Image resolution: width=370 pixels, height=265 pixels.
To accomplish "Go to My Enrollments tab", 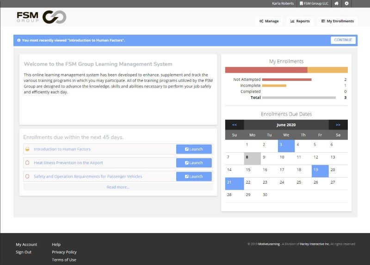I will (x=337, y=21).
